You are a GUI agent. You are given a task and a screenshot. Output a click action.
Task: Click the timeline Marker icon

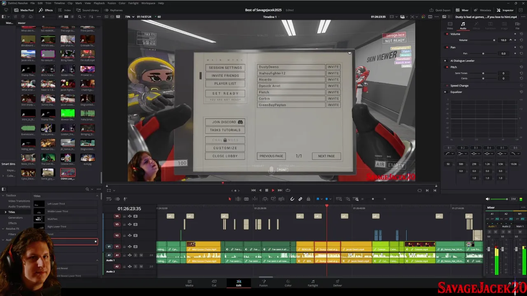326,199
